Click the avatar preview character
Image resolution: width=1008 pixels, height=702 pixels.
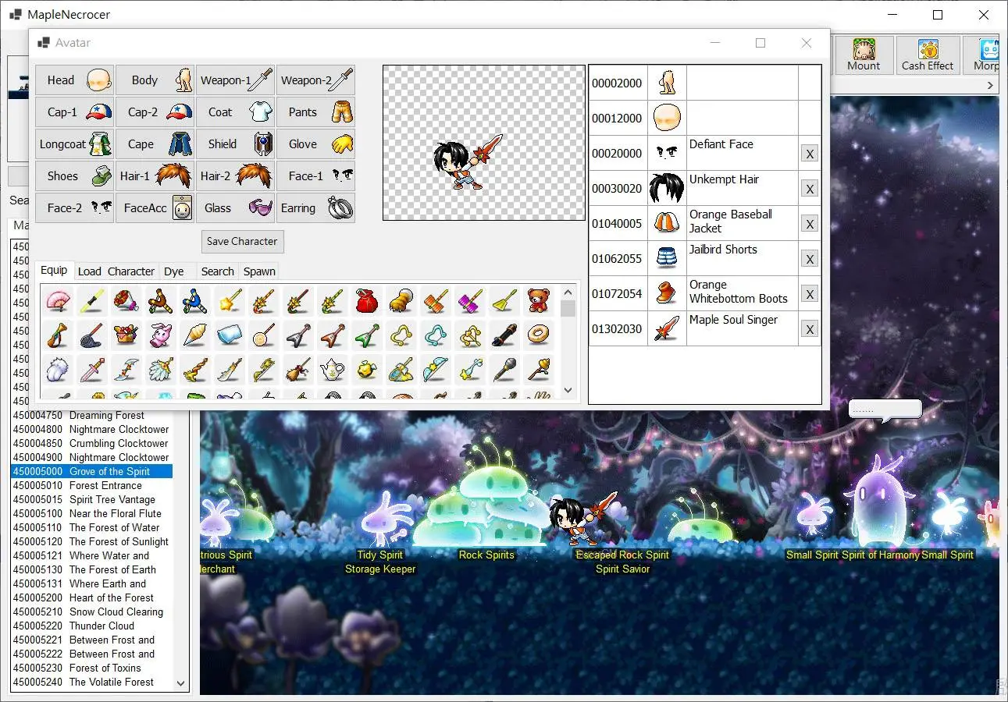point(467,162)
